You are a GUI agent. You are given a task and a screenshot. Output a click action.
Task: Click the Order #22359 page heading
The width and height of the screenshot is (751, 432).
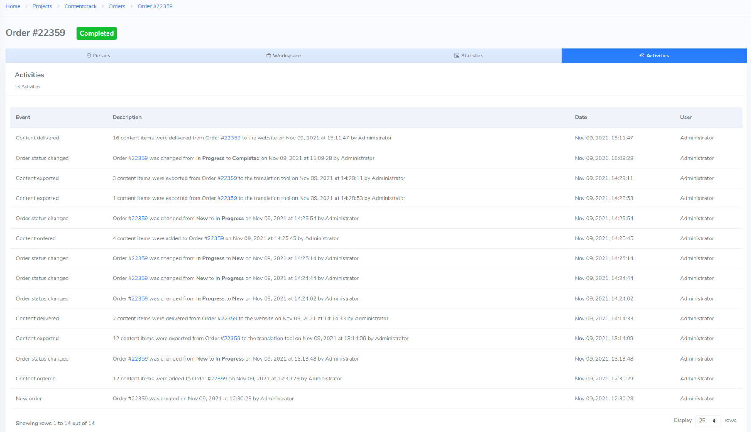pos(36,33)
